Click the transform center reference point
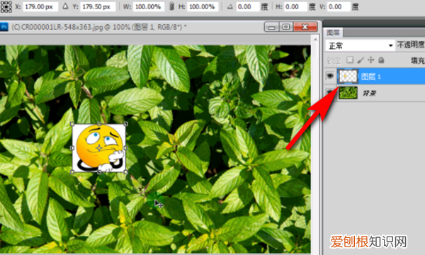Screen dimensions: 425x255 tap(99, 148)
